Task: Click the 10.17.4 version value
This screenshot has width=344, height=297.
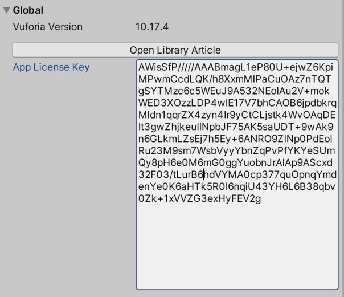Action: pyautogui.click(x=152, y=27)
